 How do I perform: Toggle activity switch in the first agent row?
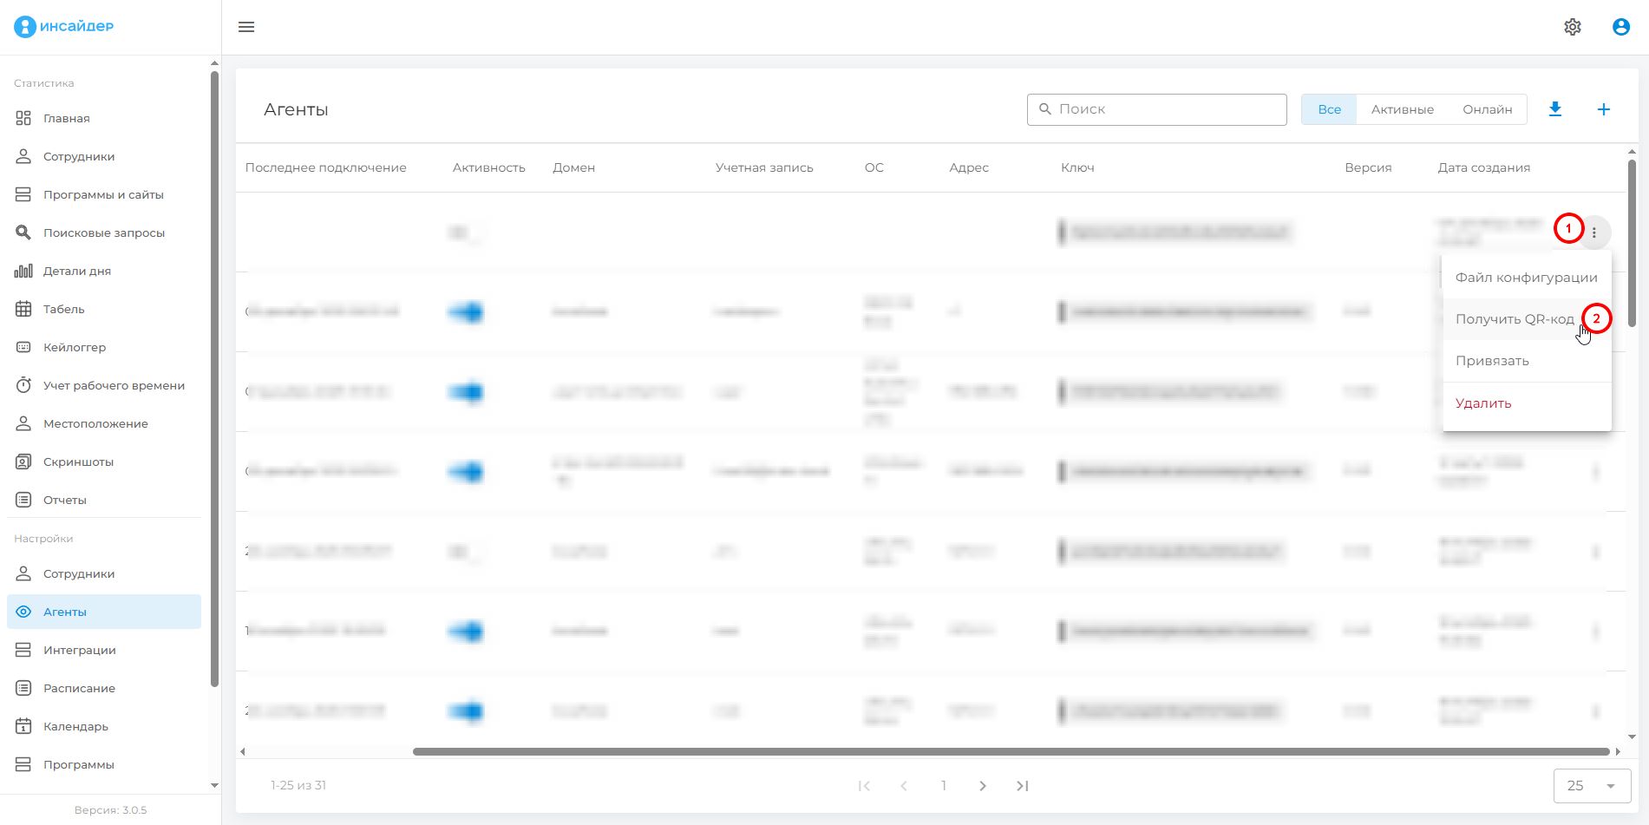pos(465,232)
